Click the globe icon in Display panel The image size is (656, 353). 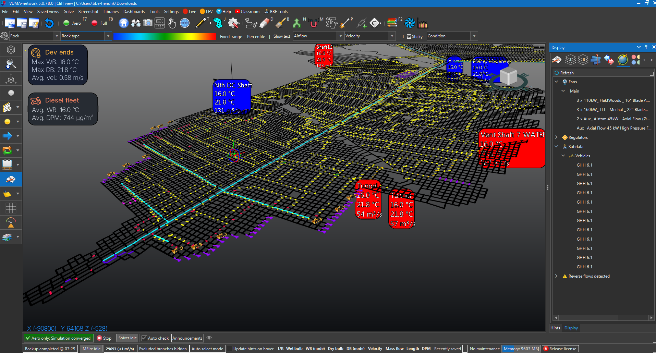click(x=623, y=60)
